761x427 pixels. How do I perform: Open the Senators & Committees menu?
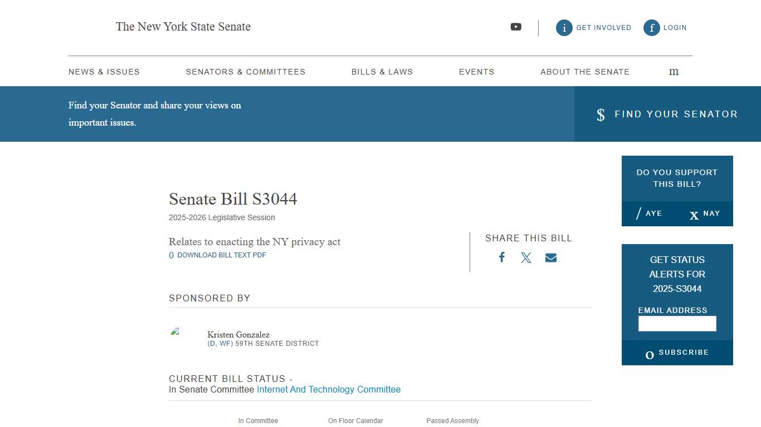coord(245,71)
